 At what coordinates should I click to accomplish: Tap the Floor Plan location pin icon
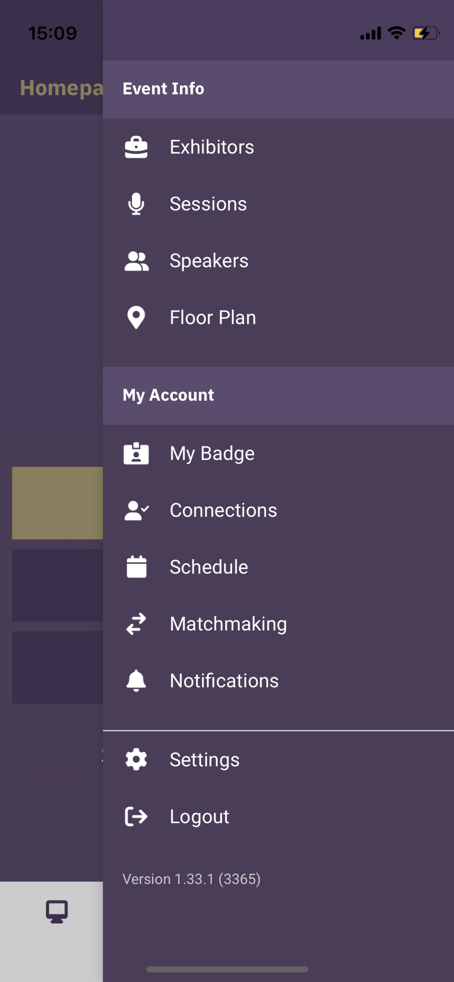pyautogui.click(x=136, y=317)
